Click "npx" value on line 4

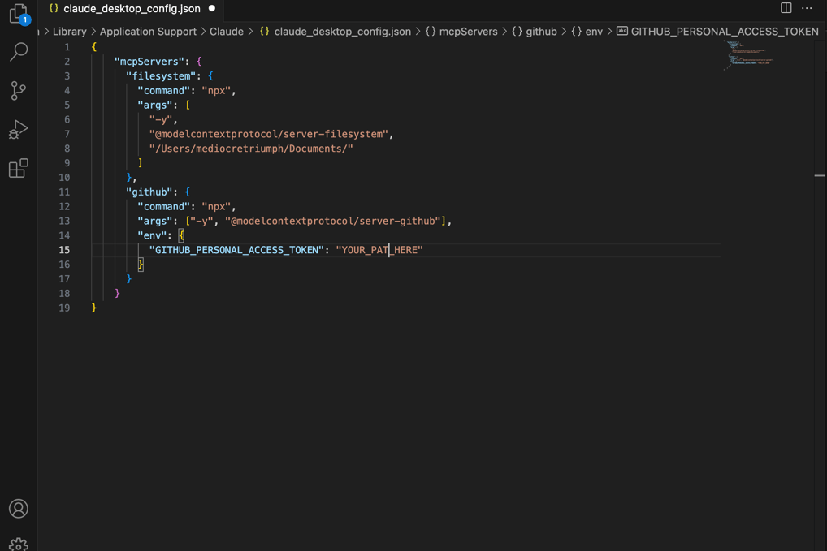pyautogui.click(x=216, y=91)
